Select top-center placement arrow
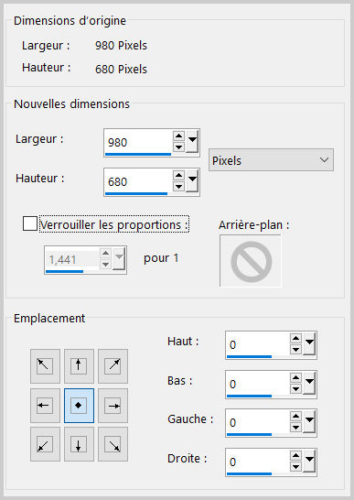This screenshot has height=500, width=354. (79, 366)
